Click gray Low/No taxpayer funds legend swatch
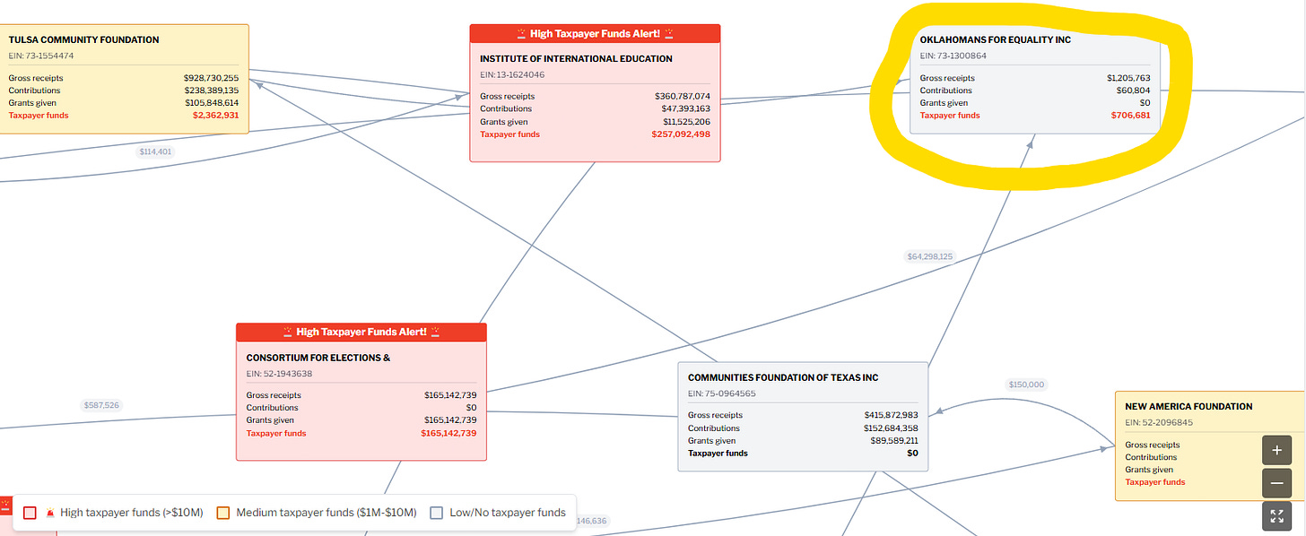This screenshot has width=1306, height=536. [437, 513]
